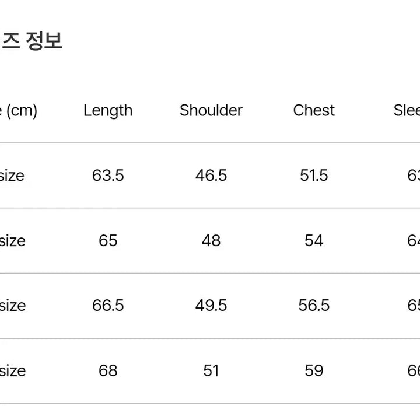Click the 54 Chest value
This screenshot has height=420, width=420.
pyautogui.click(x=314, y=240)
